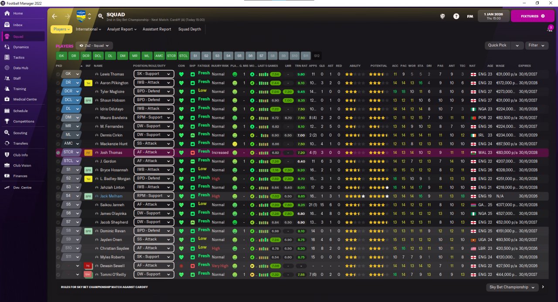Open Mauro Bandeira RPM - Support role dropdown
558x302 pixels.
(153, 118)
